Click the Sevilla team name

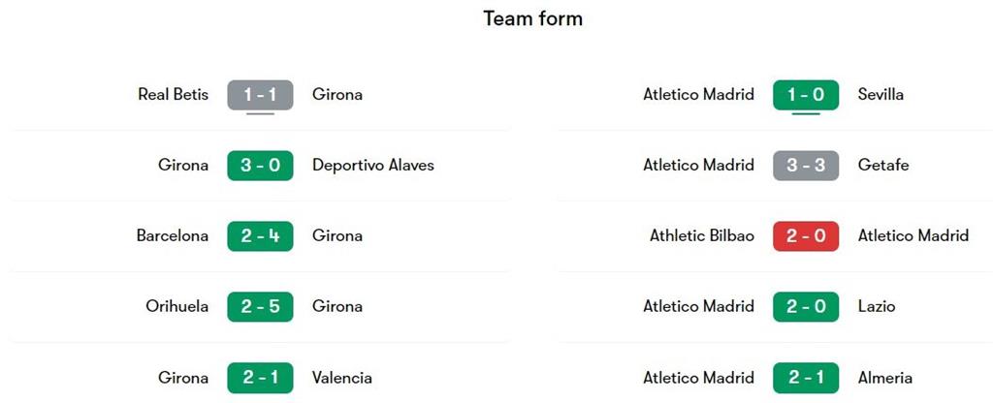[x=881, y=95]
